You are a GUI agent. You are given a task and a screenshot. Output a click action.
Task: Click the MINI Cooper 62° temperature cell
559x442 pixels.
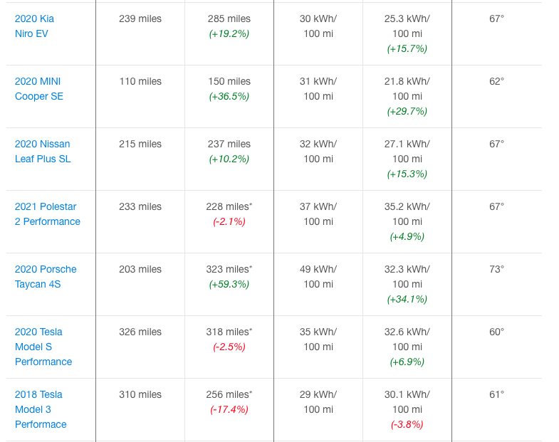click(x=496, y=81)
